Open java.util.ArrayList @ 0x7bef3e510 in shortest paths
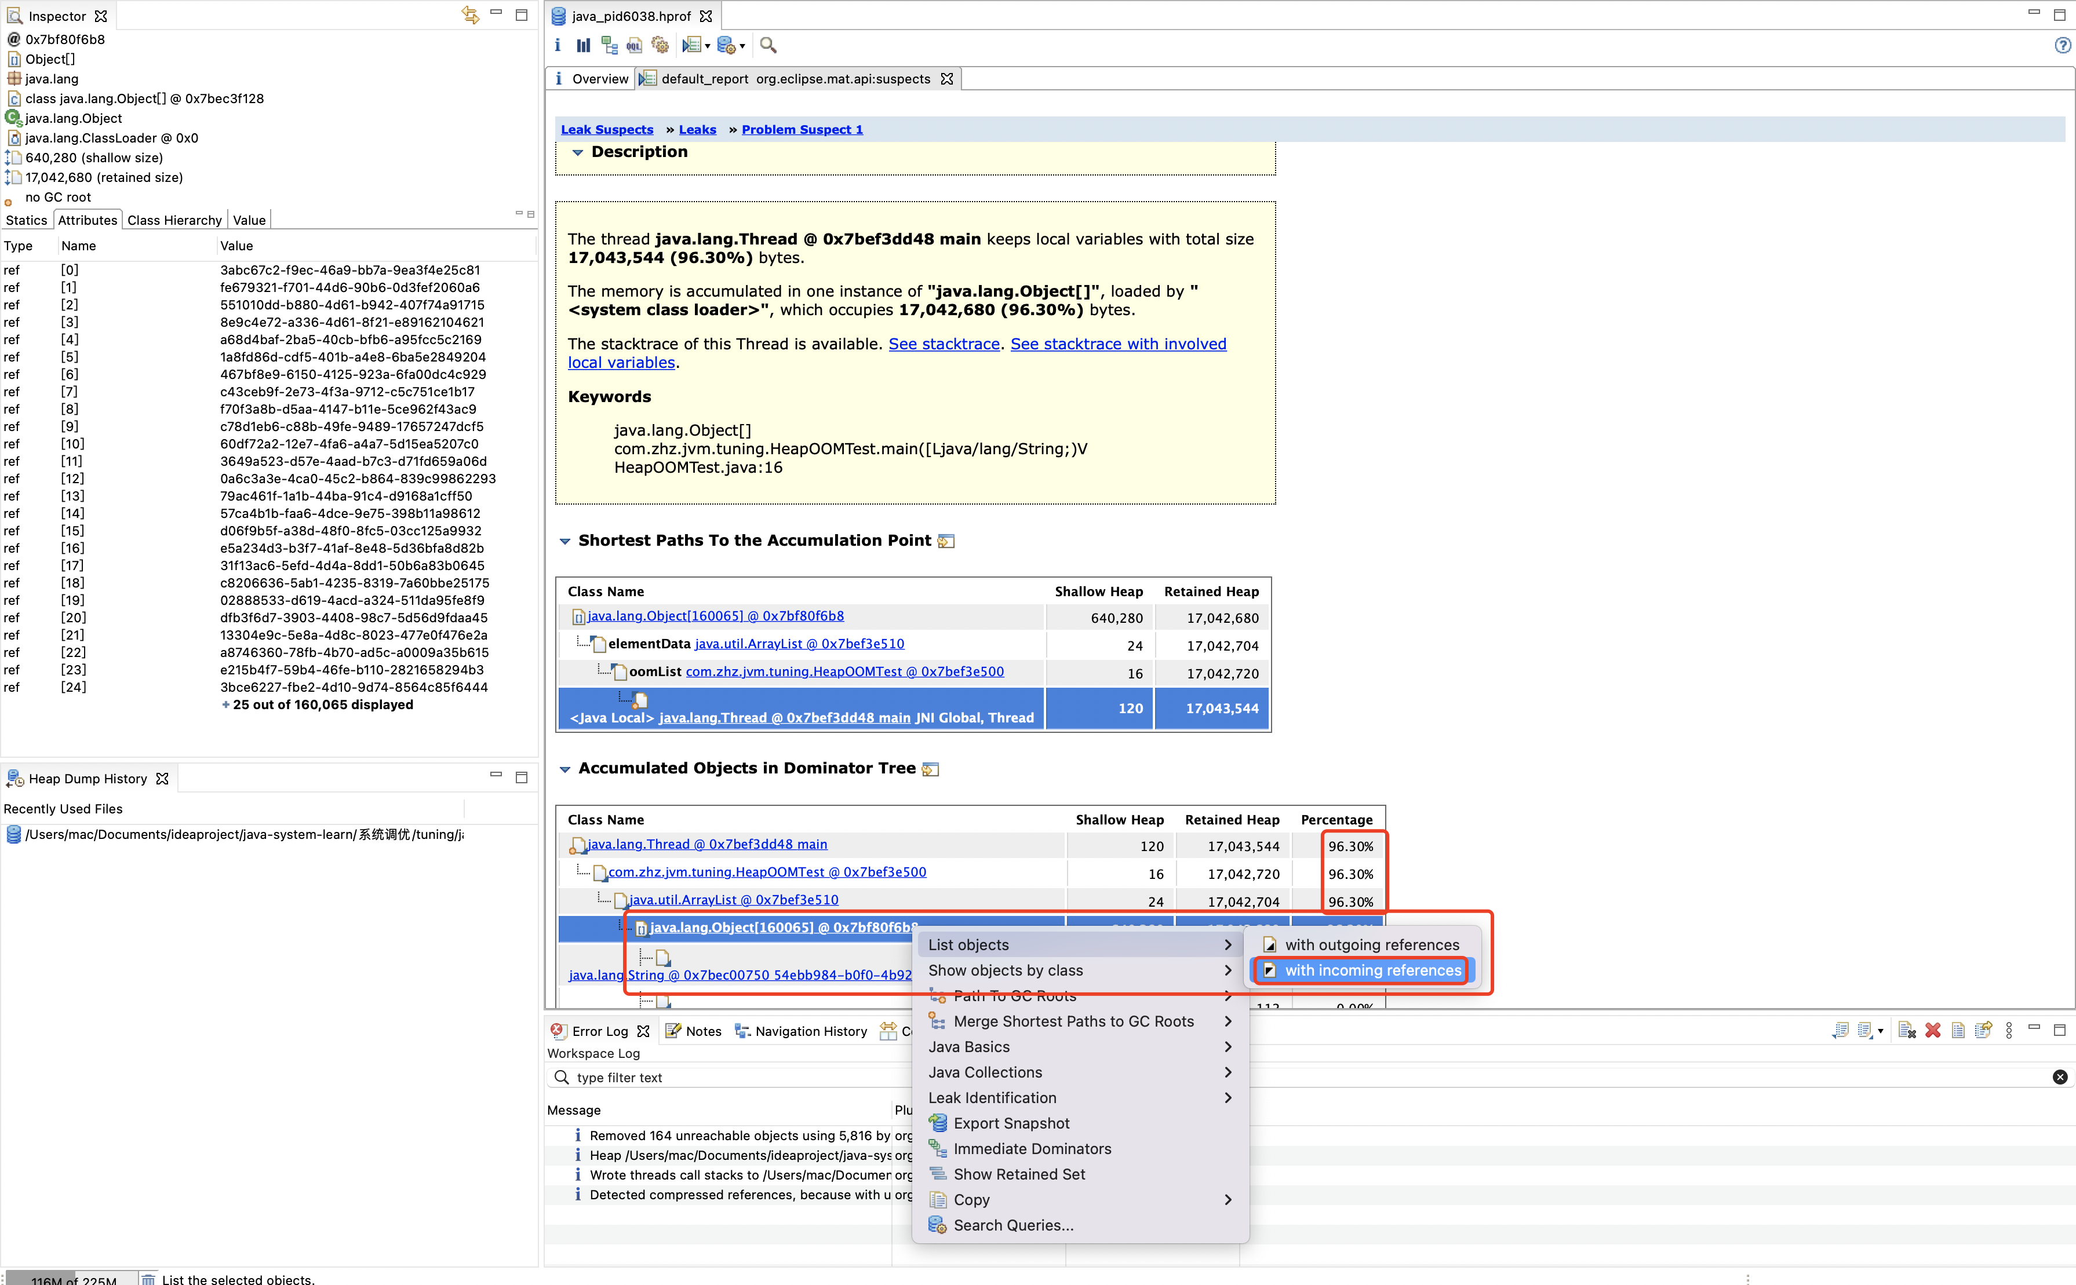Viewport: 2076px width, 1285px height. click(x=799, y=643)
